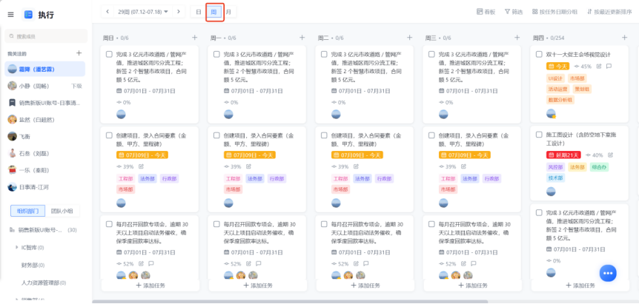Click the edit icon beside 52% in the 周日 column
639x304 pixels.
(141, 263)
